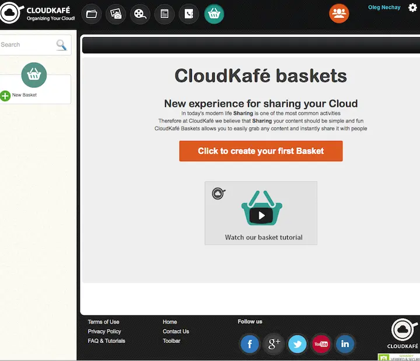Open FAQ & Tutorials link

(x=106, y=341)
